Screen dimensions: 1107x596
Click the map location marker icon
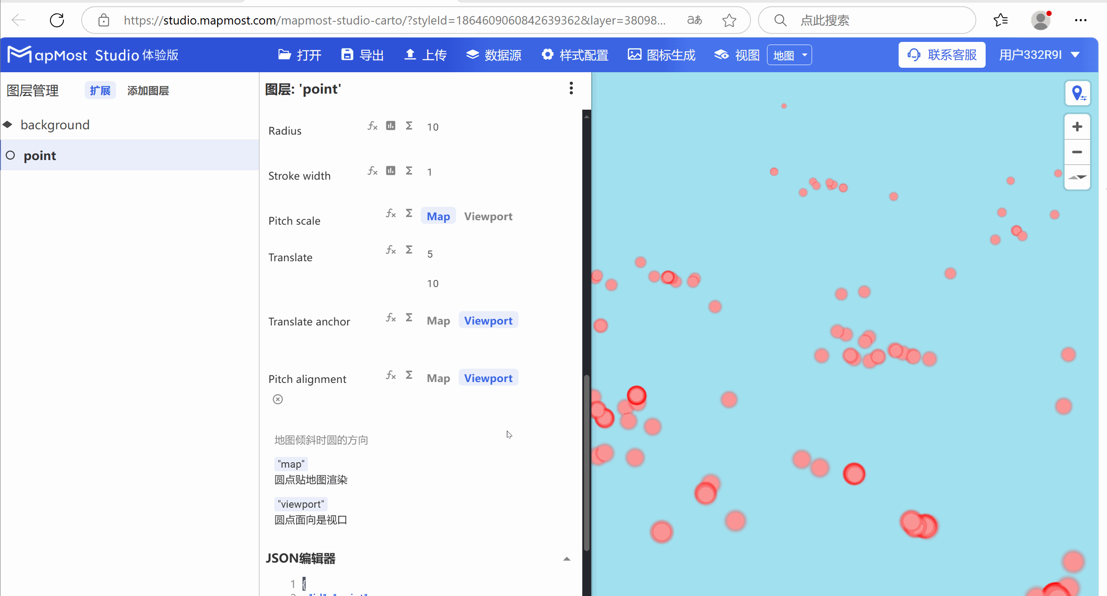coord(1077,93)
